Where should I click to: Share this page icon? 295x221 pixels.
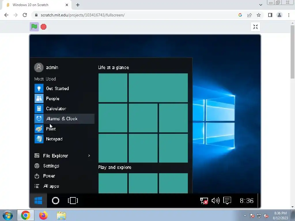(249, 15)
